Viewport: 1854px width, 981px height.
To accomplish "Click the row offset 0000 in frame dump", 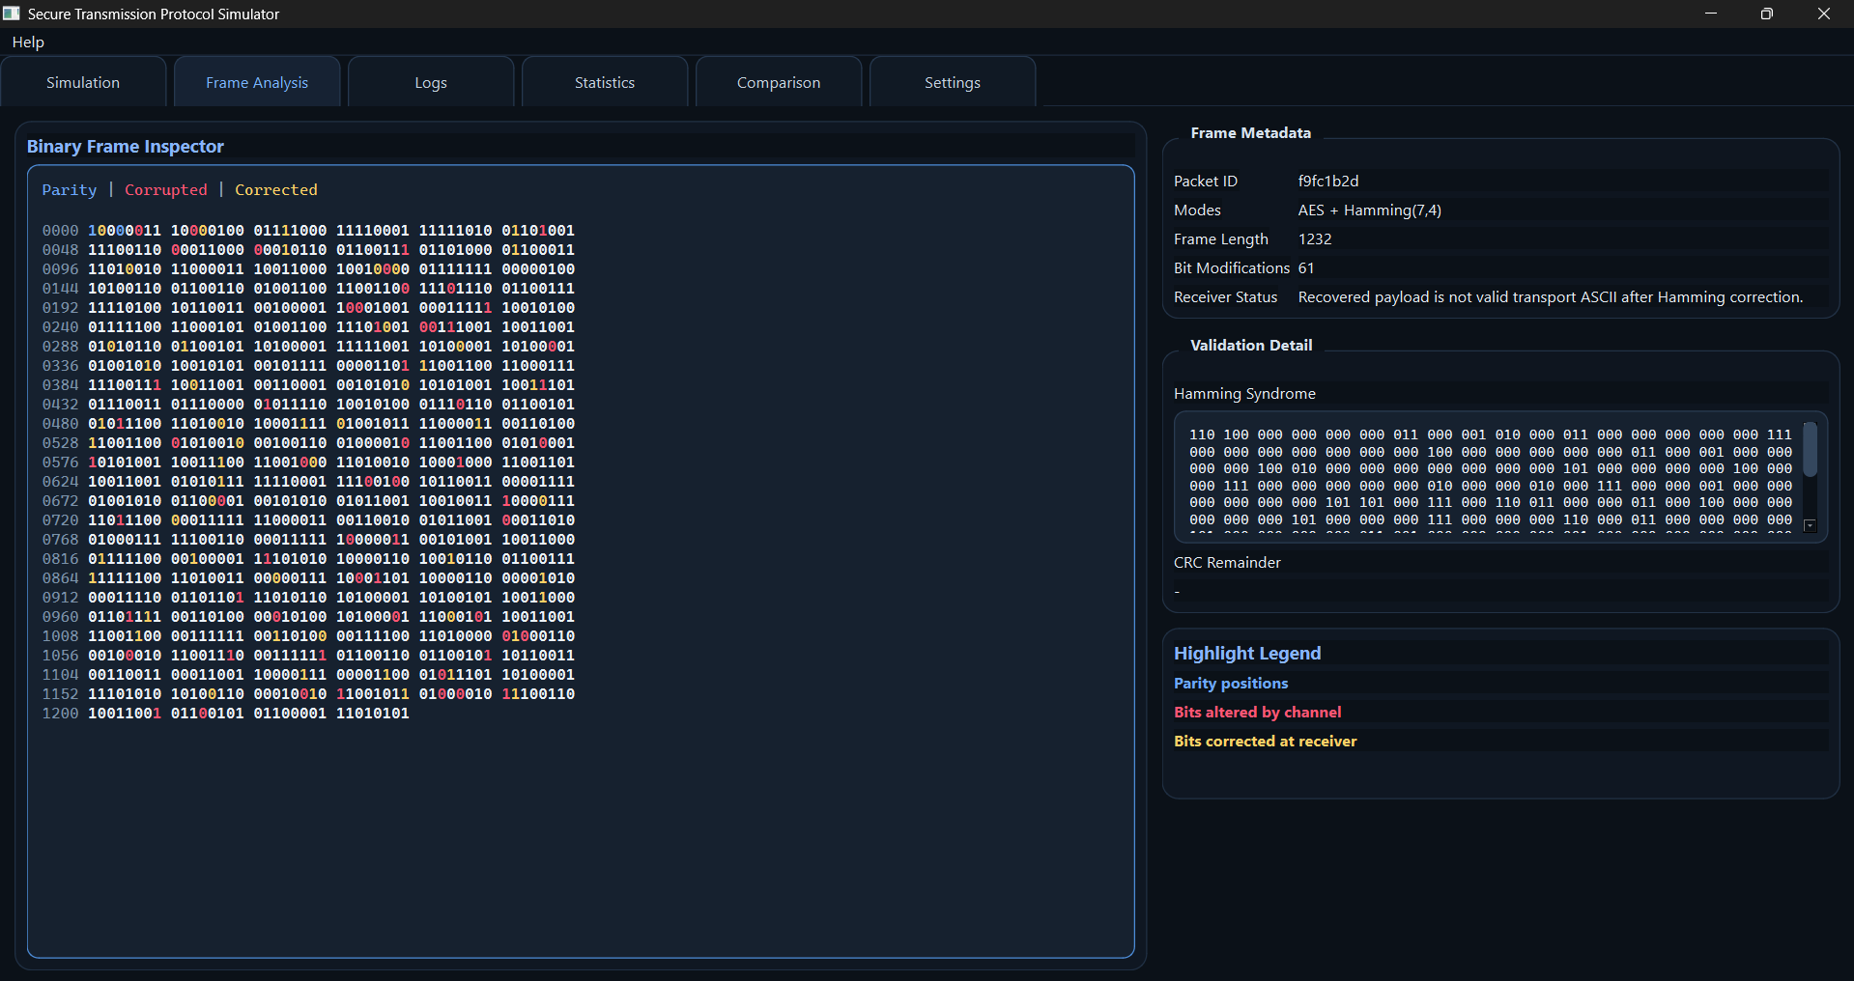I will coord(60,231).
